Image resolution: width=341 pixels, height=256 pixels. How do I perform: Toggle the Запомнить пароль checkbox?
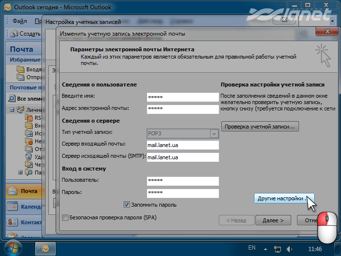pyautogui.click(x=127, y=205)
